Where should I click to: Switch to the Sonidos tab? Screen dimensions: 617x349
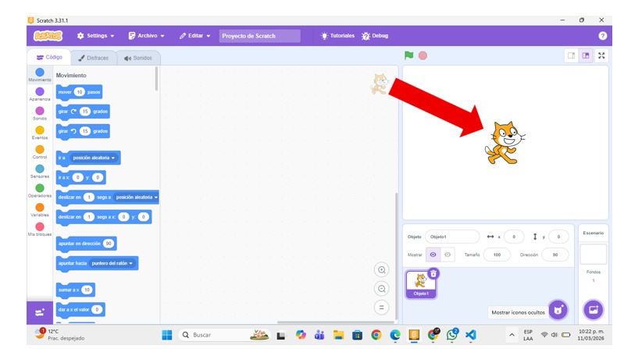138,58
